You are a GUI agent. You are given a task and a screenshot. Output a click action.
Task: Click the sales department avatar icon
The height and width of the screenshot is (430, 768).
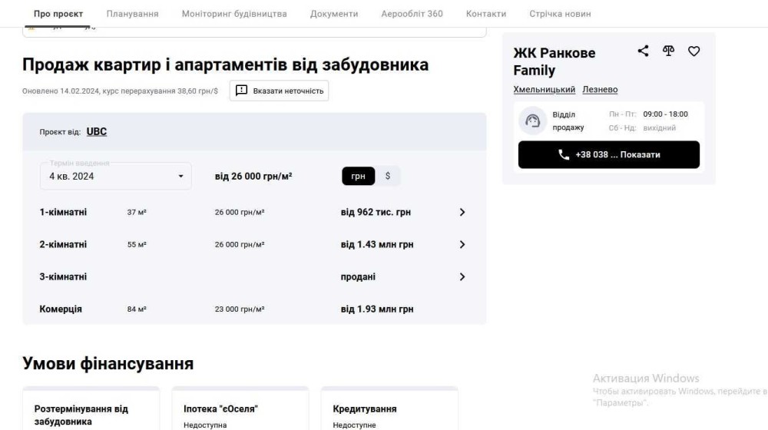(x=532, y=121)
